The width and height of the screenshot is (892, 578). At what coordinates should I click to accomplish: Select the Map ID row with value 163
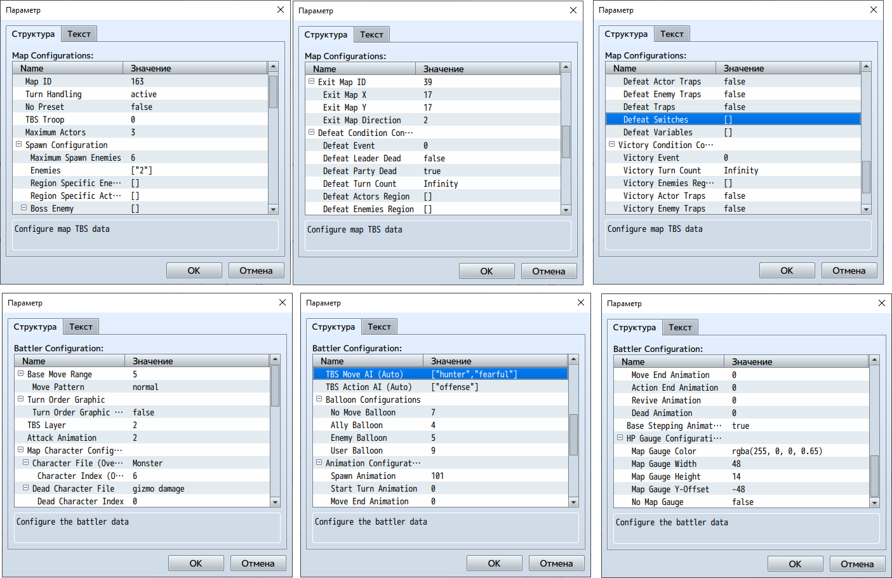pyautogui.click(x=140, y=81)
